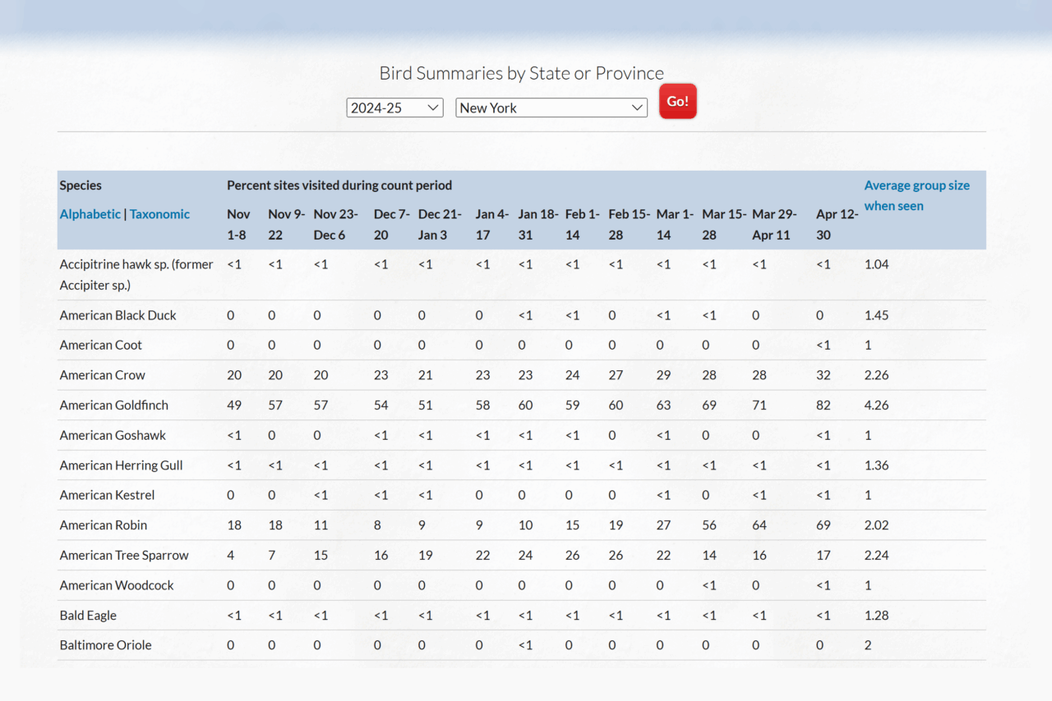Screen dimensions: 1052x701
Task: Click the Apr 12-30 column header
Action: pyautogui.click(x=837, y=224)
